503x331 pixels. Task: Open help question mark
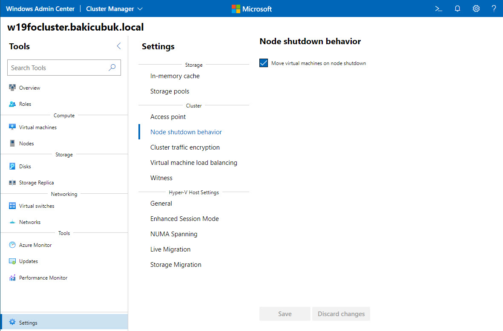coord(494,8)
